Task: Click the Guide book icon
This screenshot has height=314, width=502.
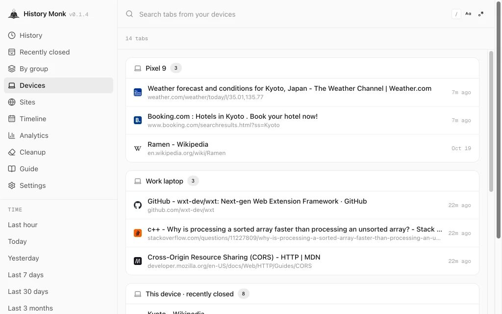Action: tap(12, 169)
